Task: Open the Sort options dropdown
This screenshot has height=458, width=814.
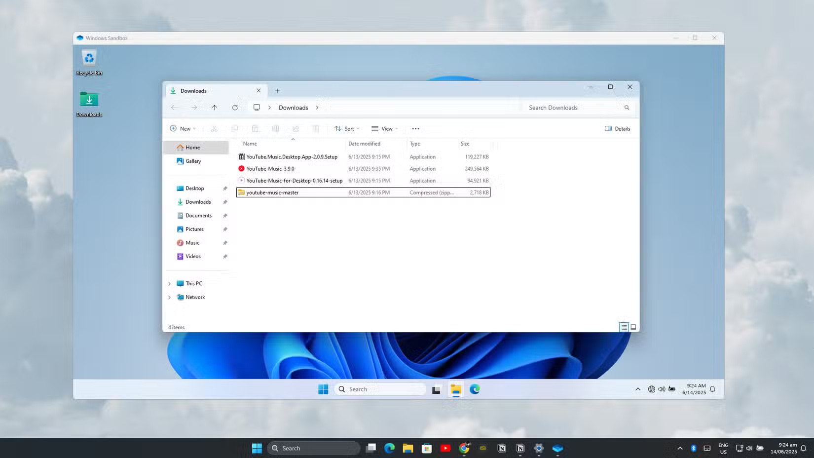Action: (346, 128)
